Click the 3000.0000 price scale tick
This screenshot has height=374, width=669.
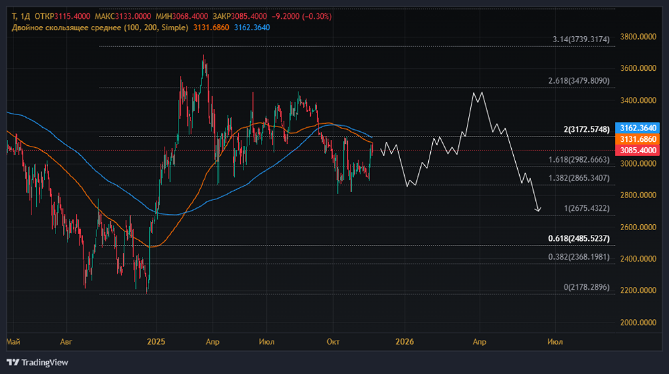(x=638, y=163)
